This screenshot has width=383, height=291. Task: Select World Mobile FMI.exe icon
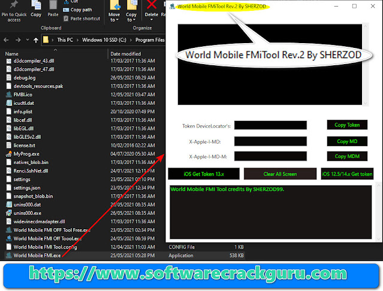point(8,256)
